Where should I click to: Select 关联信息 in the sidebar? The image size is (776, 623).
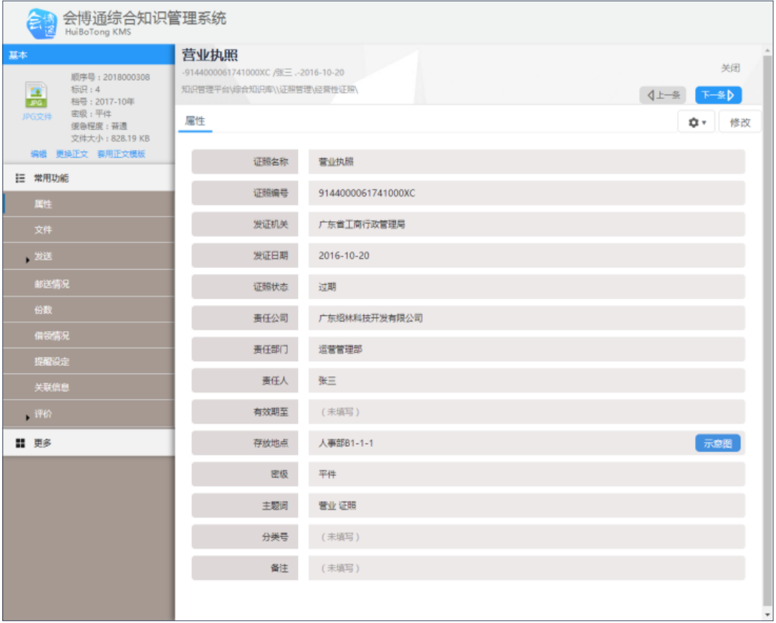pos(52,388)
